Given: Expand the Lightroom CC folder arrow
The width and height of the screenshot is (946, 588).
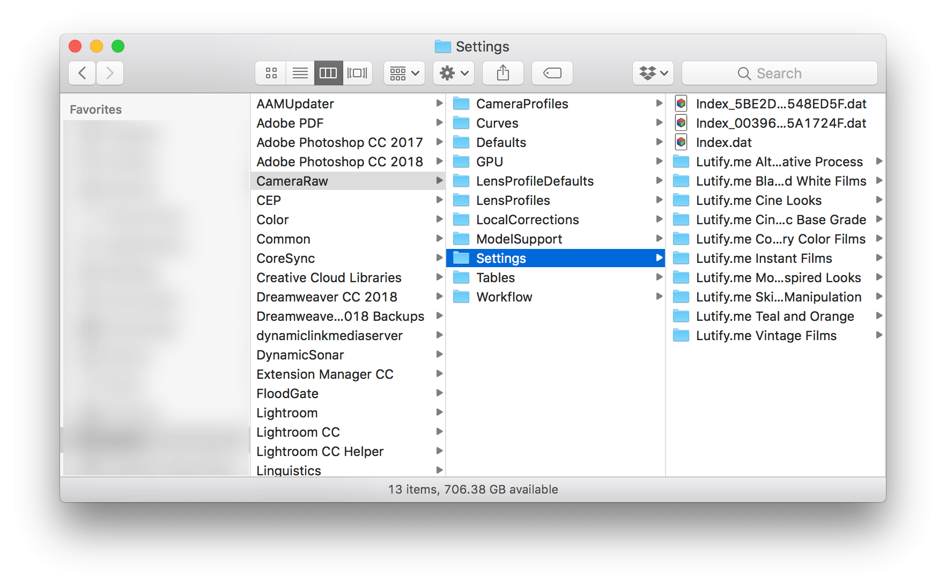Looking at the screenshot, I should tap(439, 431).
